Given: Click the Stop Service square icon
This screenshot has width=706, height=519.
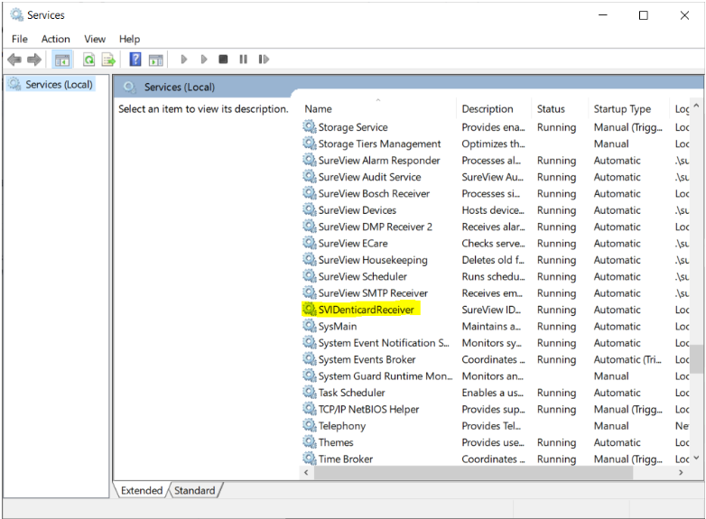Looking at the screenshot, I should [x=223, y=60].
